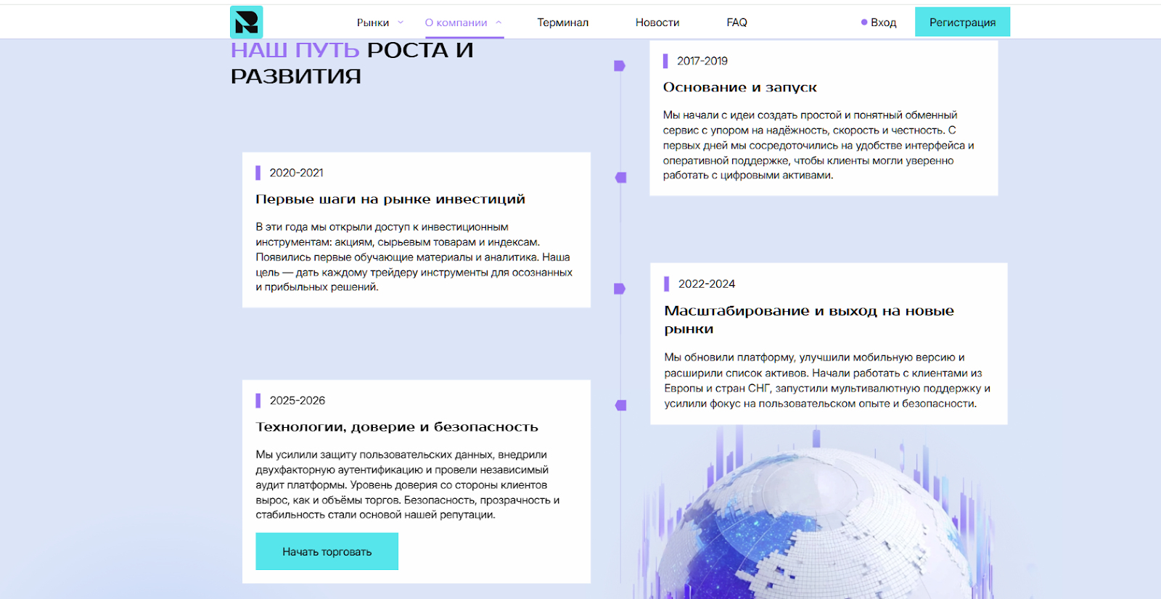Select the 2017-2019 timeline marker
Image resolution: width=1161 pixels, height=599 pixels.
[x=620, y=66]
